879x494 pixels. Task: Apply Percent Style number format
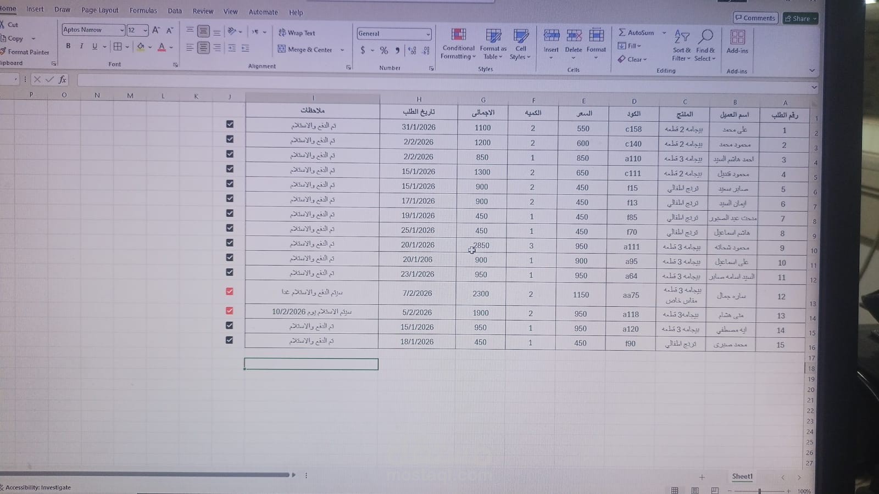[x=383, y=50]
